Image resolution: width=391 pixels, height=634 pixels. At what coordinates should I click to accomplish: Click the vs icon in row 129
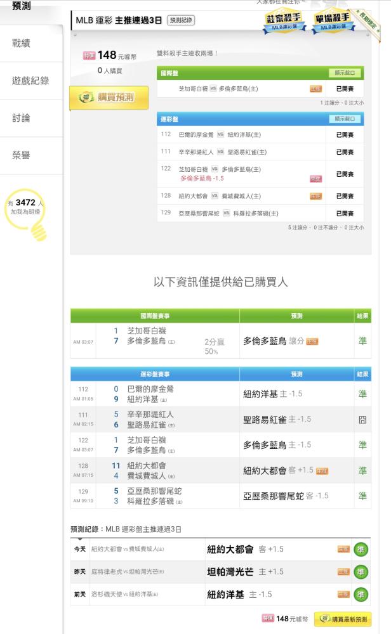tap(226, 213)
